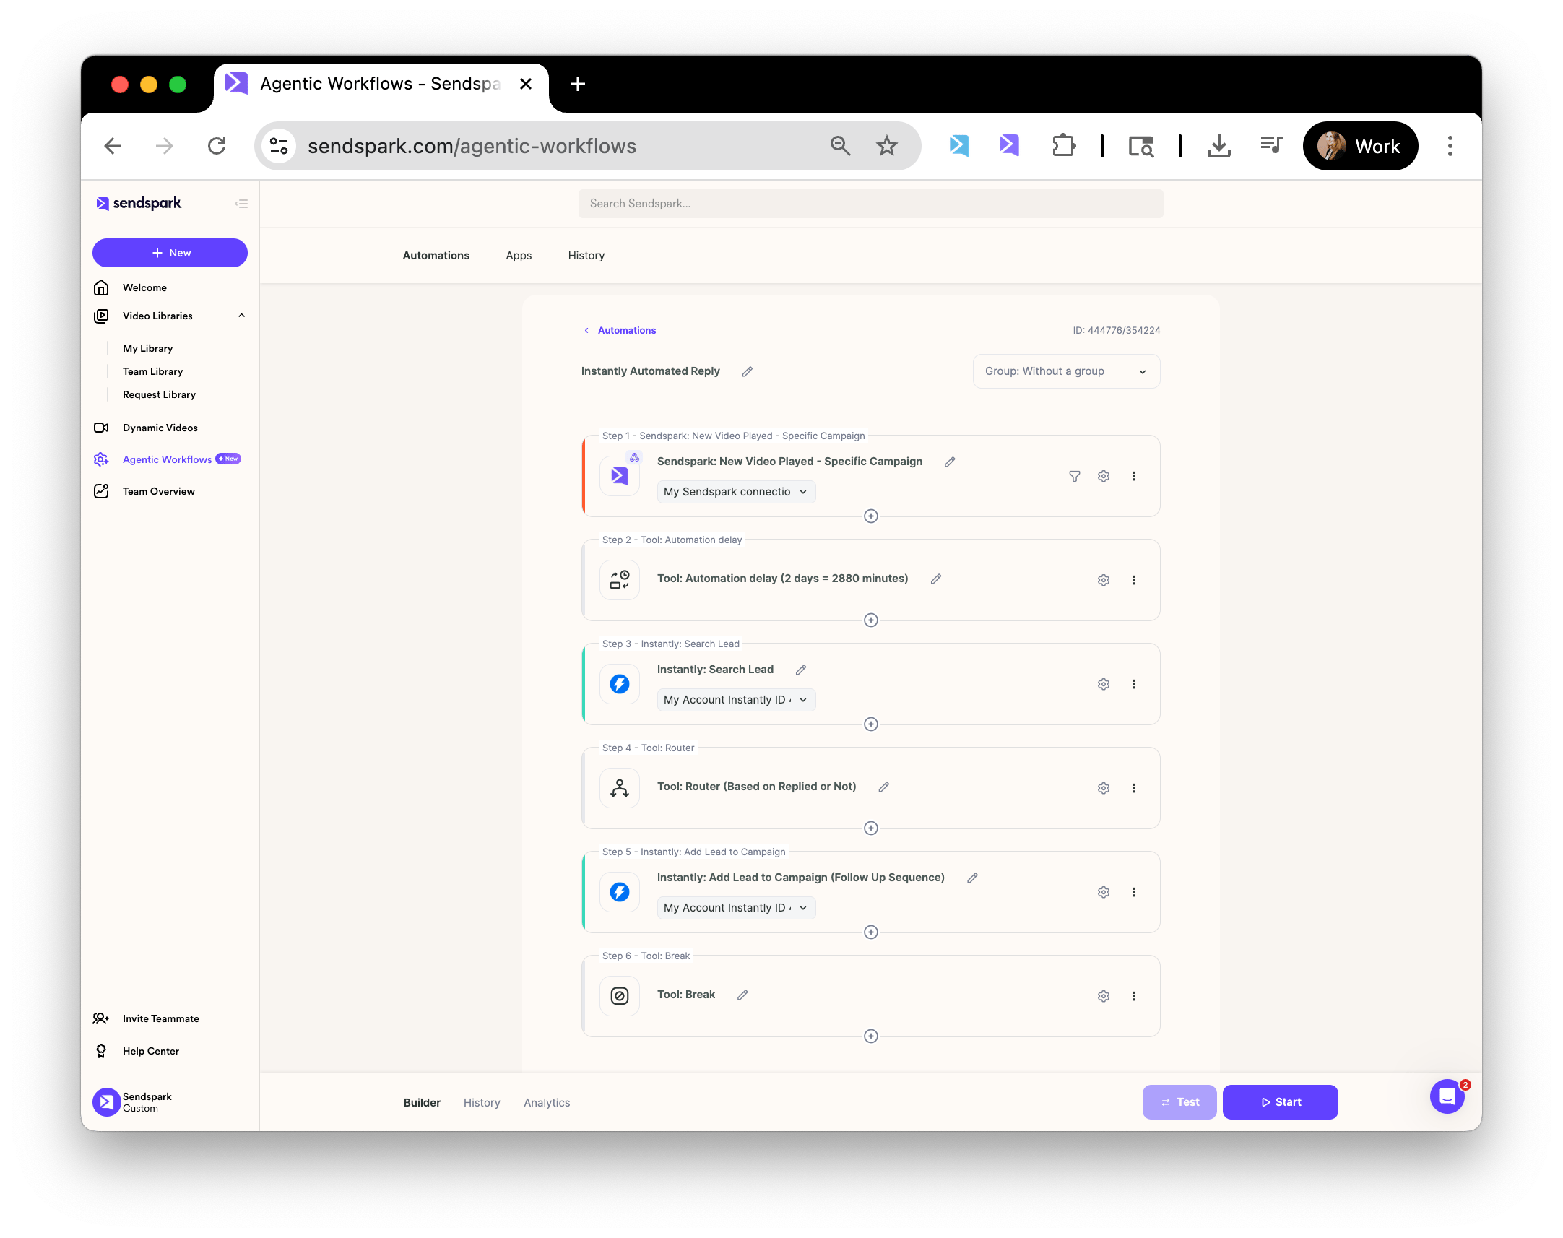
Task: Open three-dot menu for Add Lead to Campaign
Action: [1133, 892]
